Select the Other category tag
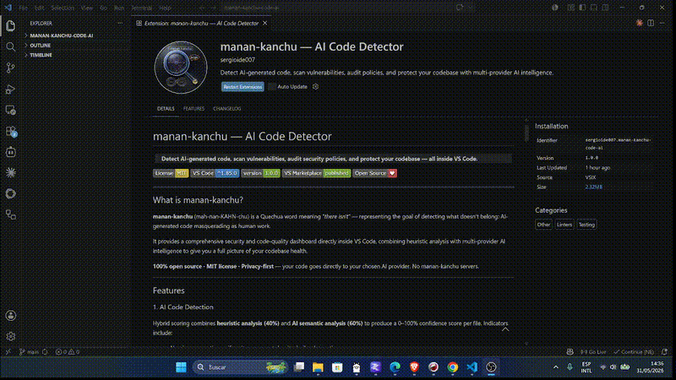 pyautogui.click(x=543, y=225)
